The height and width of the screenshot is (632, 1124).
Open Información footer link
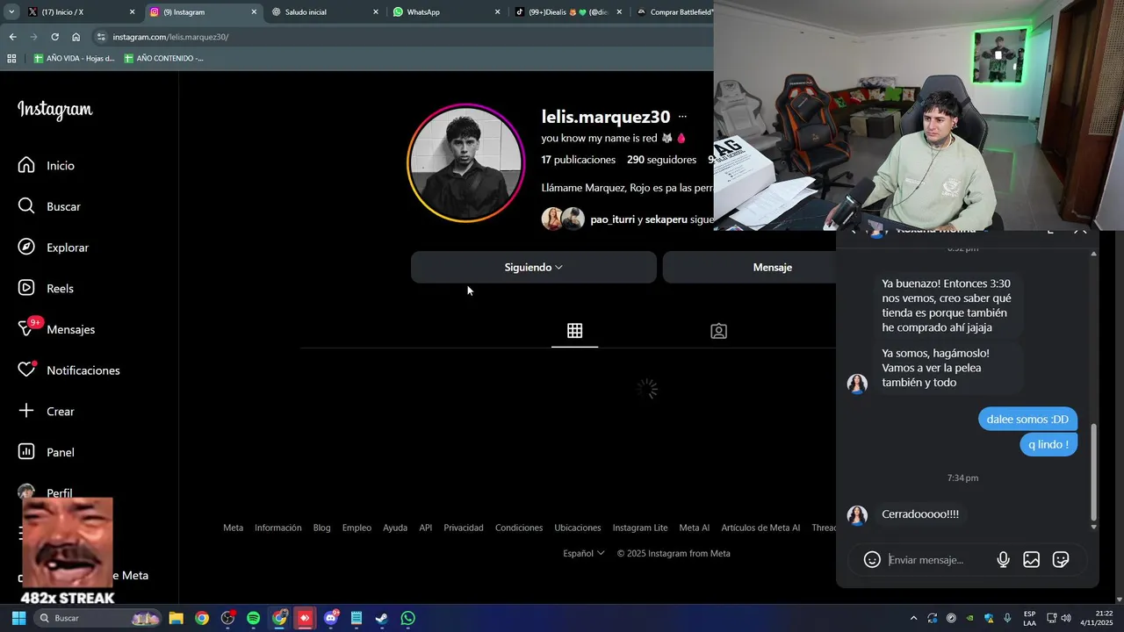(x=277, y=528)
